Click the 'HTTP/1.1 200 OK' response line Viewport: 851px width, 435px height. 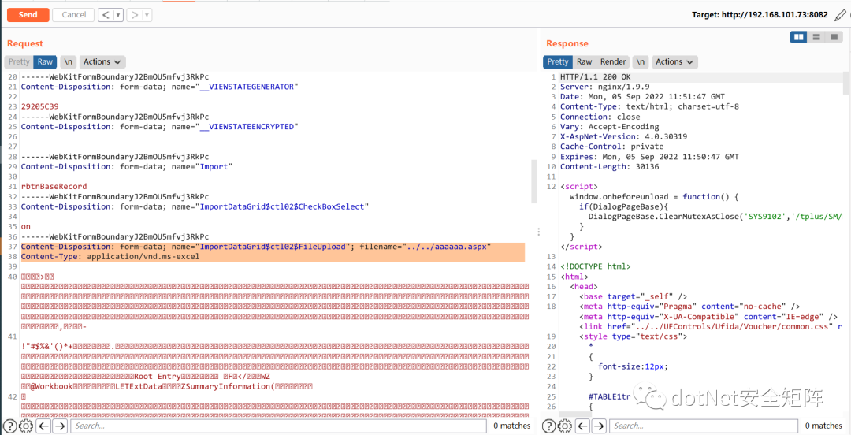(x=596, y=76)
